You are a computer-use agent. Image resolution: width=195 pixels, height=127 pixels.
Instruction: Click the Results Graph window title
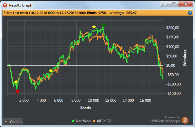[21, 5]
